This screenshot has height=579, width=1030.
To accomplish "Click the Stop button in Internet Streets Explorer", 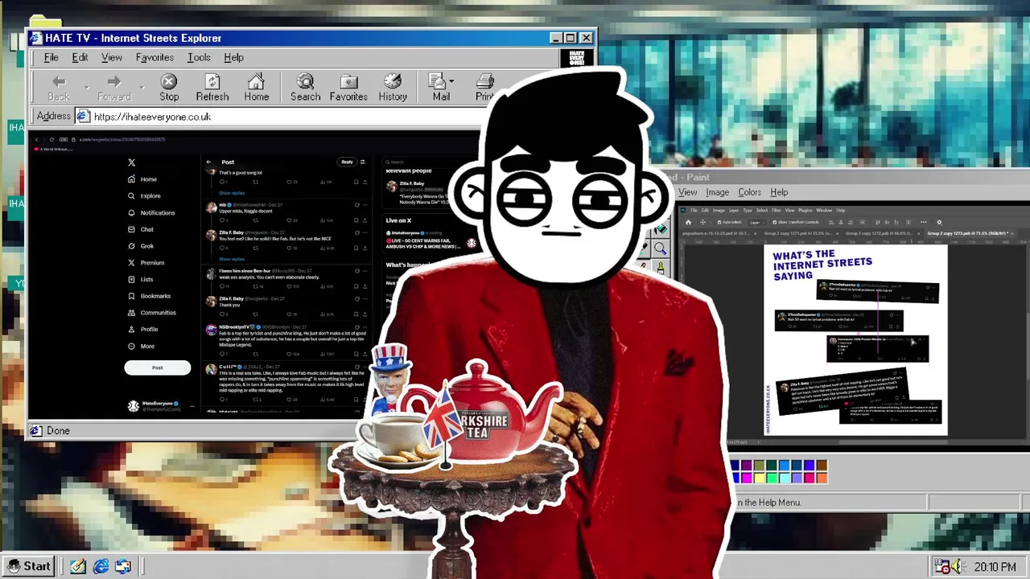I will click(169, 88).
